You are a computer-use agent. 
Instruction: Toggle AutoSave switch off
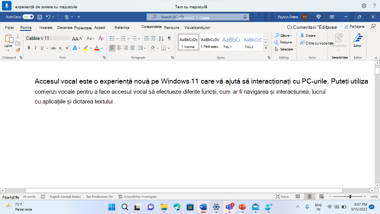(x=28, y=17)
